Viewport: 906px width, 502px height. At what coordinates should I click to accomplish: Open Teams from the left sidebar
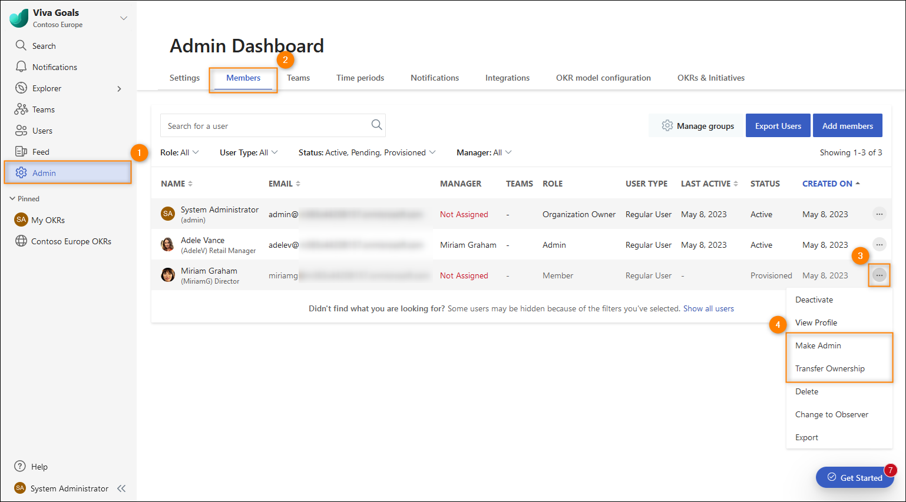coord(35,109)
